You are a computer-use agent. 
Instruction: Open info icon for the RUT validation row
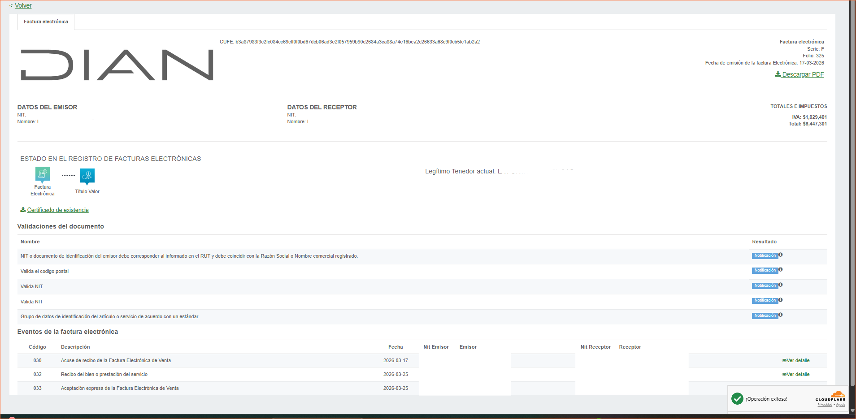(x=781, y=255)
